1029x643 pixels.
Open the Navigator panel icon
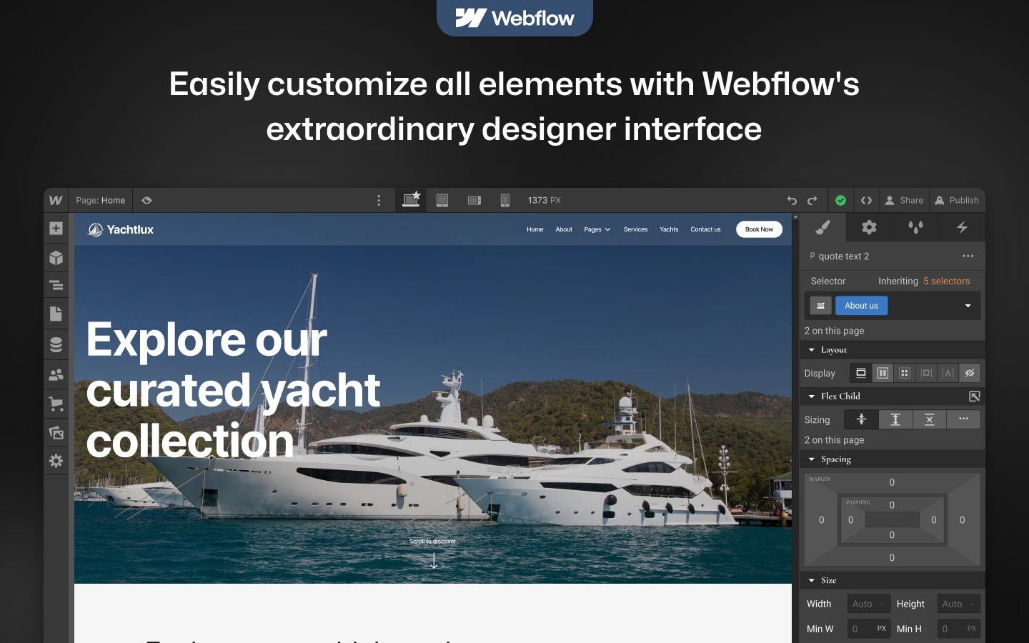pyautogui.click(x=56, y=286)
